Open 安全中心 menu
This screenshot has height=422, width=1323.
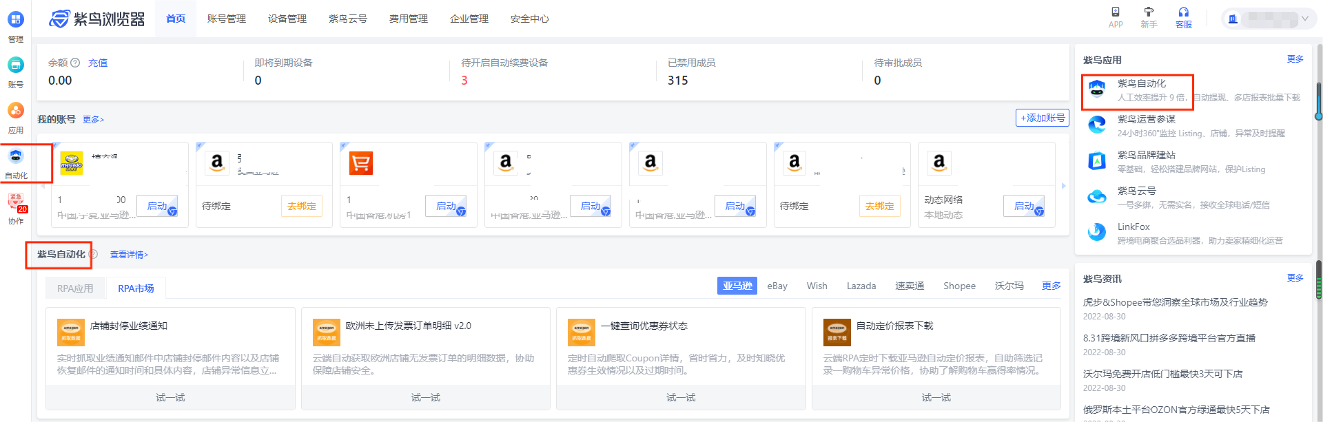tap(530, 19)
